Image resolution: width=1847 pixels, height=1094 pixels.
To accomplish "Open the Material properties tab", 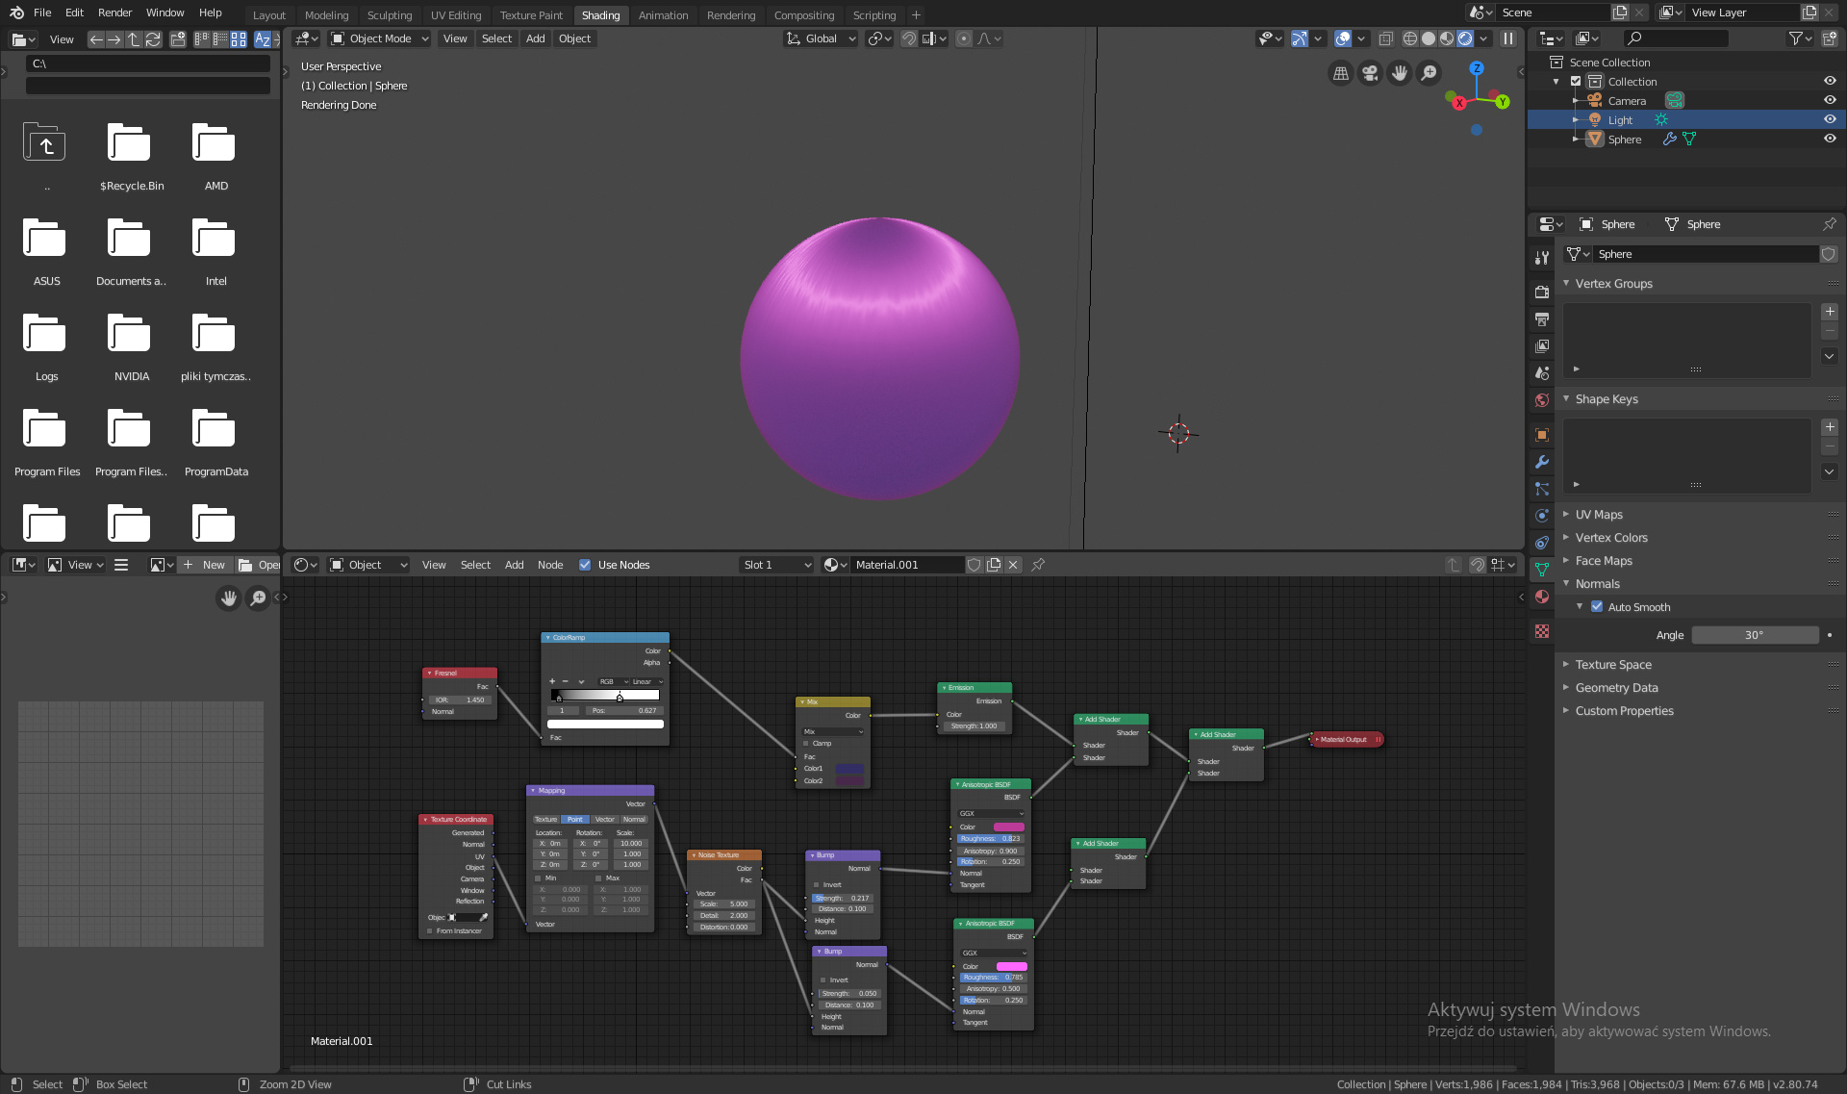I will (1542, 597).
